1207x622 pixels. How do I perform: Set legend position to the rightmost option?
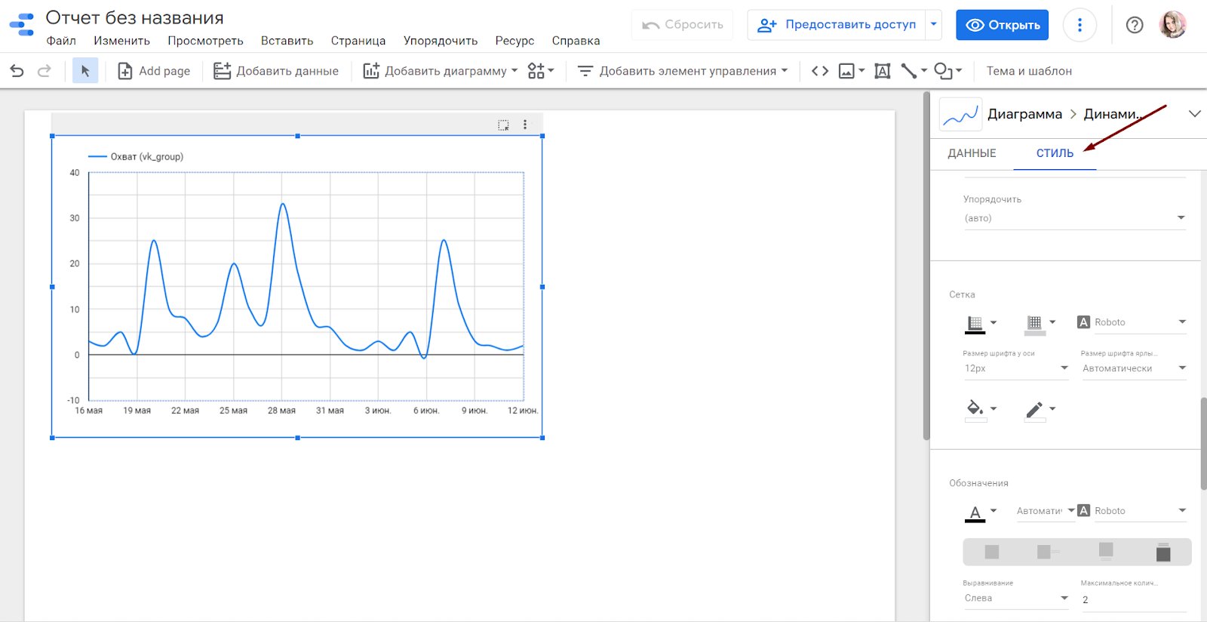[1162, 553]
